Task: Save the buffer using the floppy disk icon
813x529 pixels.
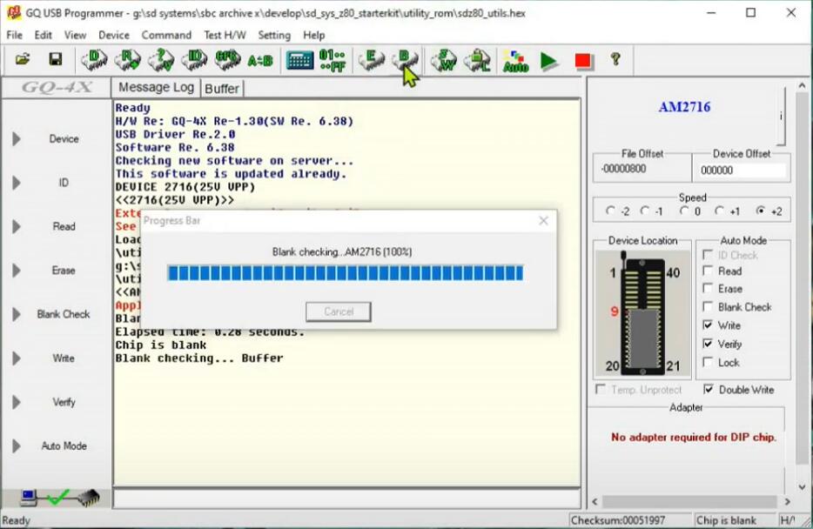Action: pyautogui.click(x=55, y=59)
